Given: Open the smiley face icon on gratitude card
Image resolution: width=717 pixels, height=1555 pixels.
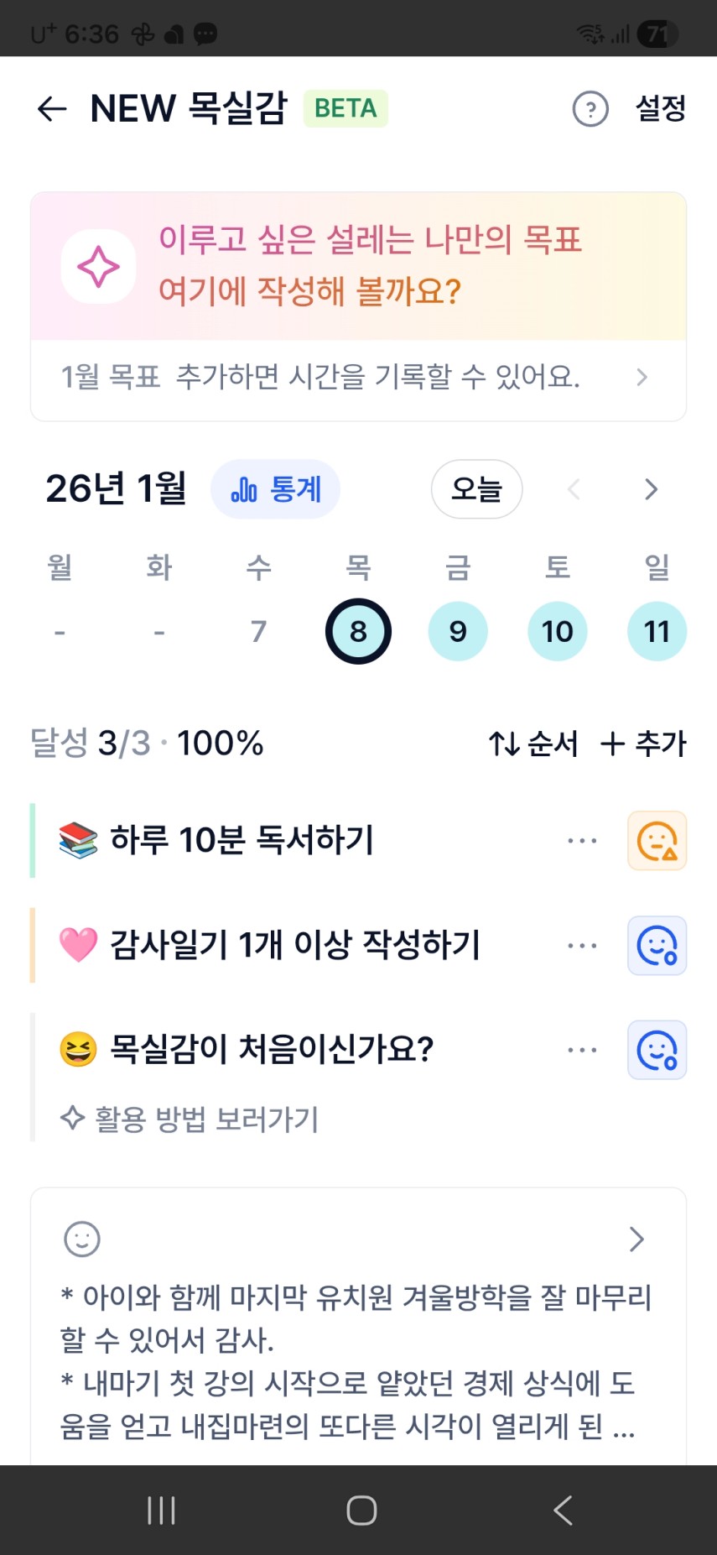Looking at the screenshot, I should click(82, 1239).
